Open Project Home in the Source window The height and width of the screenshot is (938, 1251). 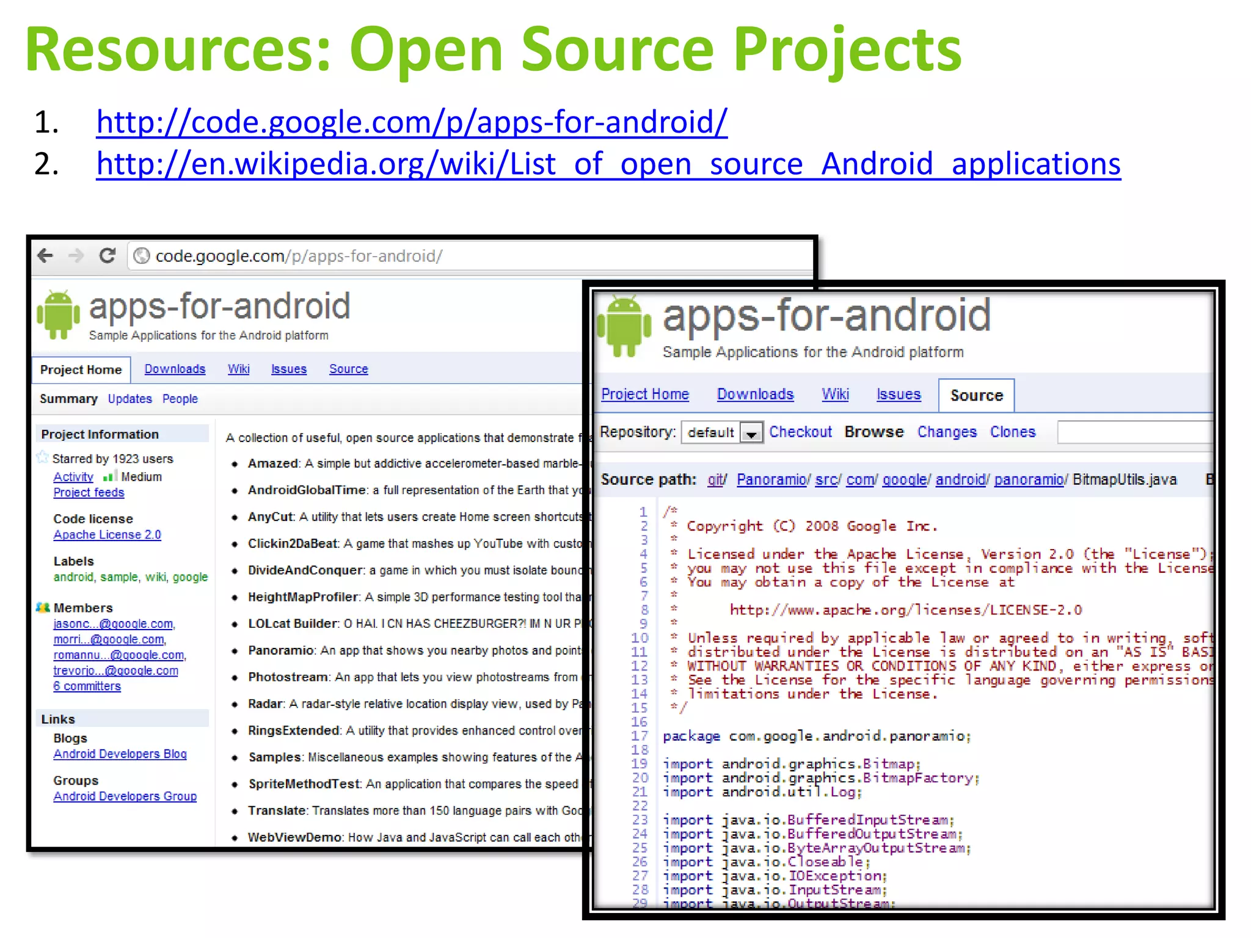pyautogui.click(x=645, y=394)
